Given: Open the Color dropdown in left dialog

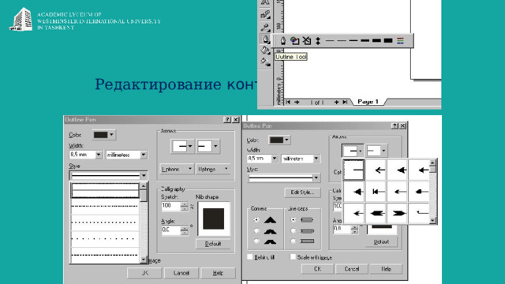Looking at the screenshot, I should tap(103, 135).
